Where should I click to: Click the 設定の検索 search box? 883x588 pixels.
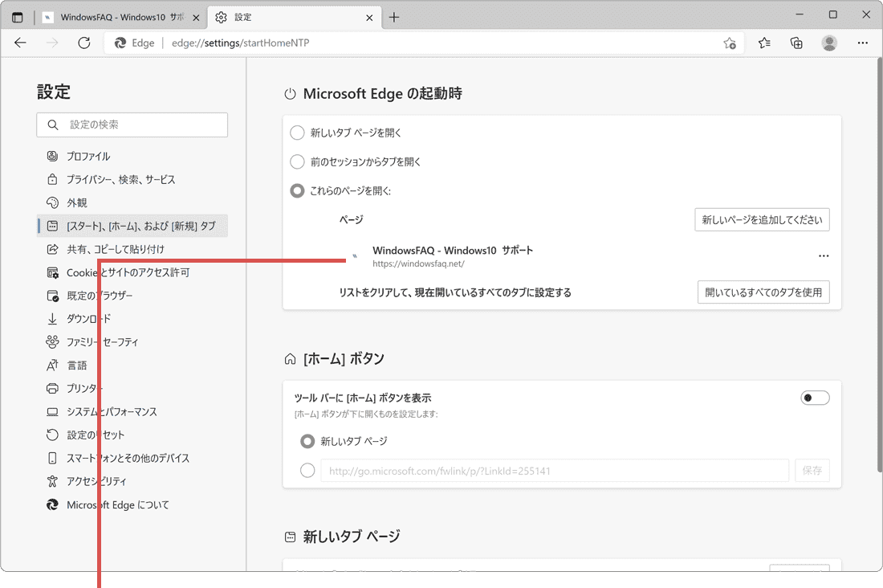pos(132,125)
